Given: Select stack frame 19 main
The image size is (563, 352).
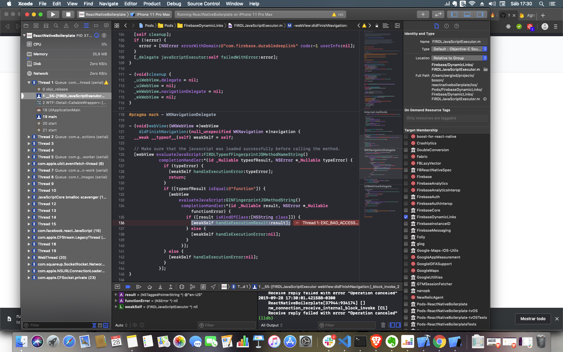Looking at the screenshot, I should 50,117.
